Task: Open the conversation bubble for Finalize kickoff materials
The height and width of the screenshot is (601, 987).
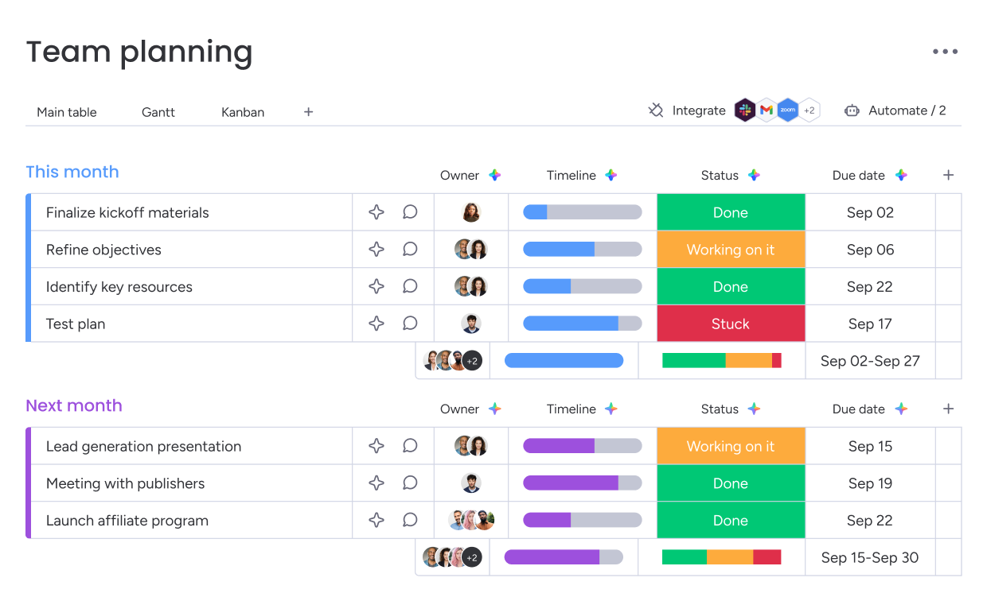Action: click(410, 212)
